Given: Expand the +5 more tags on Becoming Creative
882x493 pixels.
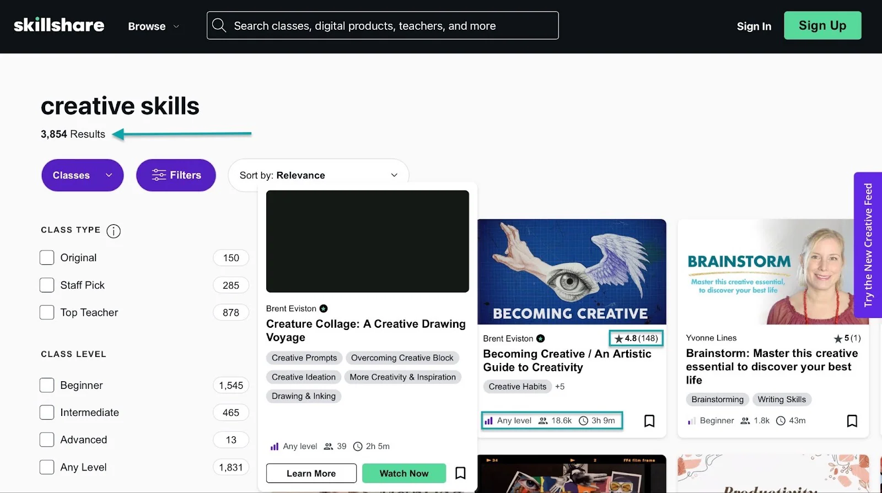Looking at the screenshot, I should 560,387.
